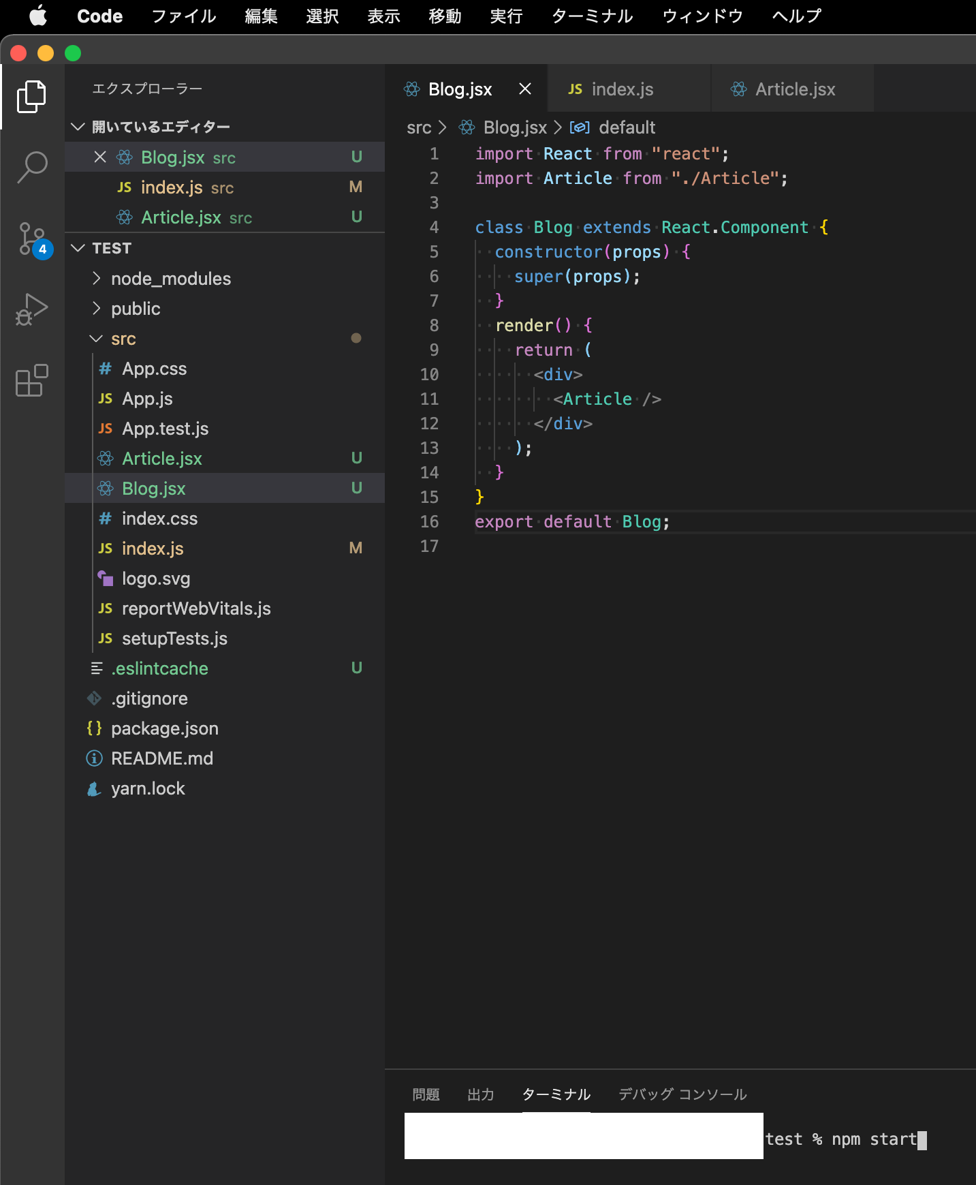Open the ウィンドウ menu

point(703,16)
